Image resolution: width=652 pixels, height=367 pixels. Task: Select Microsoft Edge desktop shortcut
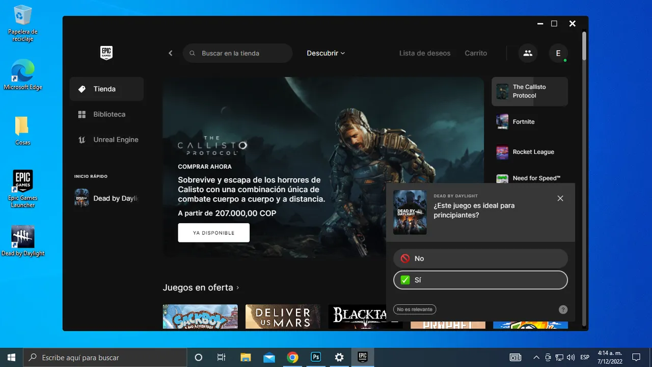pyautogui.click(x=23, y=74)
